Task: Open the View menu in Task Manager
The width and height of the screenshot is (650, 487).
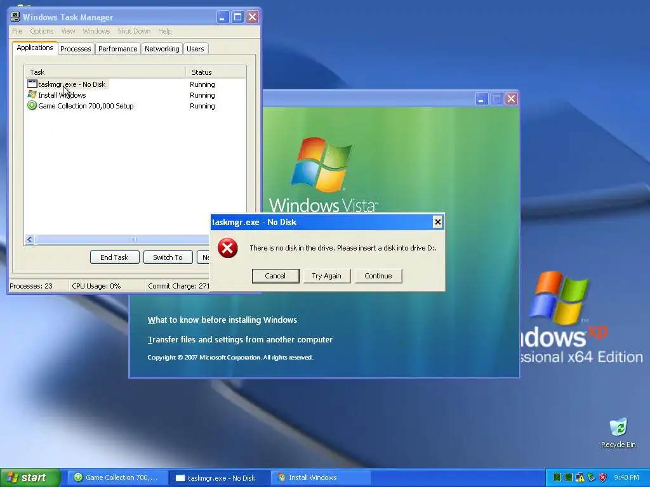Action: (68, 31)
